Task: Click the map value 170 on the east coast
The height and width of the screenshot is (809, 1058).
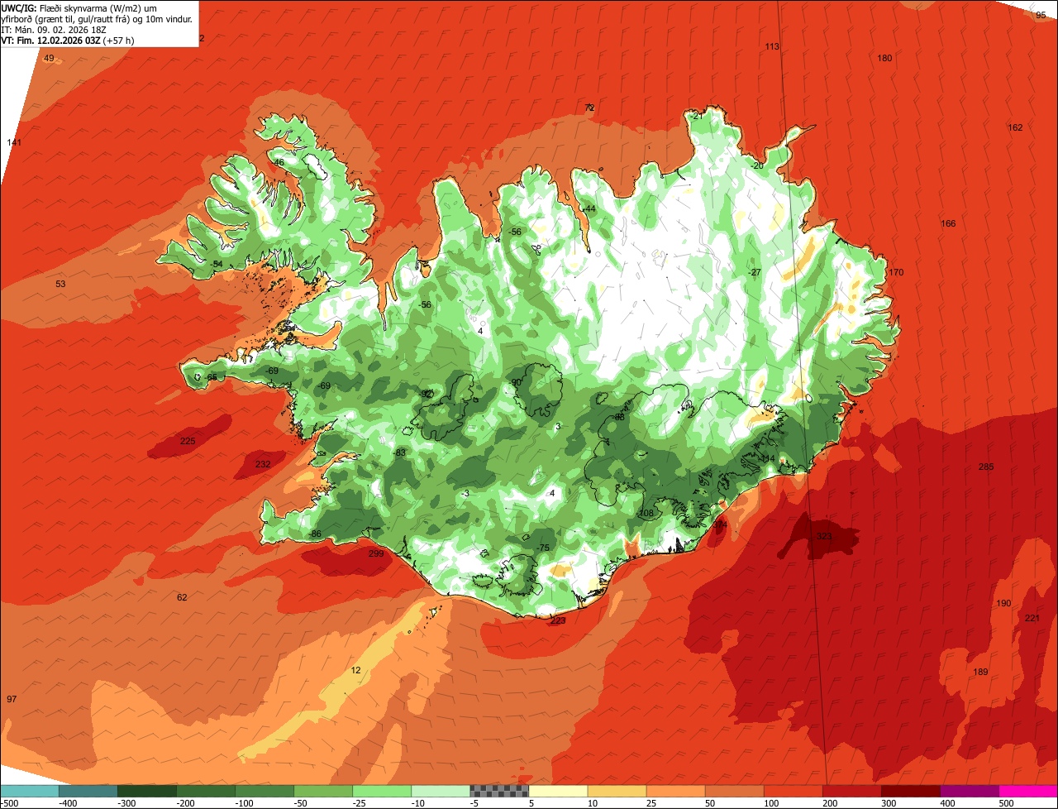Action: (897, 273)
